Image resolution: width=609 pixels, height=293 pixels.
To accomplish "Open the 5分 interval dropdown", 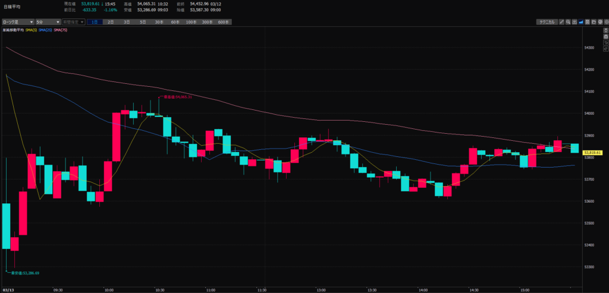I will (x=47, y=22).
